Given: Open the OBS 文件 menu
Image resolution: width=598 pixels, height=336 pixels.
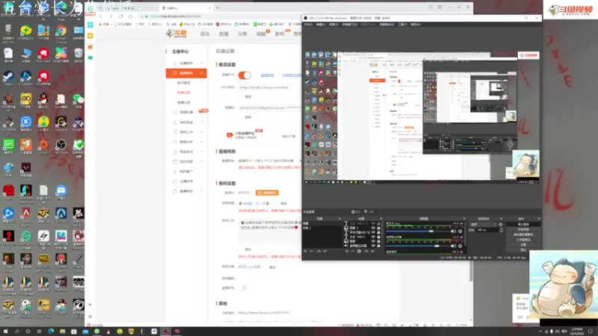Looking at the screenshot, I should click(308, 25).
